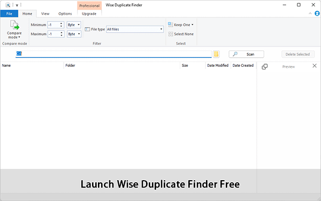Increase the Maximum size value
Screen dimensions: 321x201
[62, 33]
